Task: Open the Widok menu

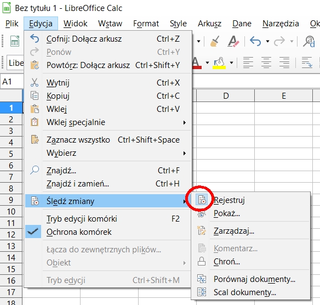Action: coord(75,24)
